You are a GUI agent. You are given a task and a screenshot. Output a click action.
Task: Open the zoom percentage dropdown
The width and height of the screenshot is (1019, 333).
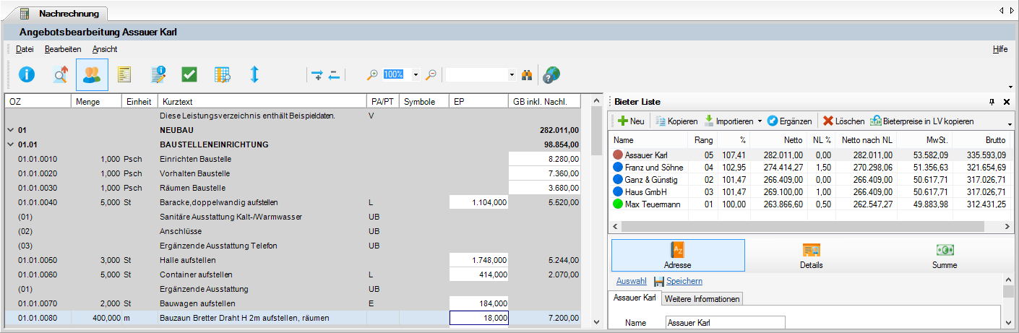tap(416, 74)
